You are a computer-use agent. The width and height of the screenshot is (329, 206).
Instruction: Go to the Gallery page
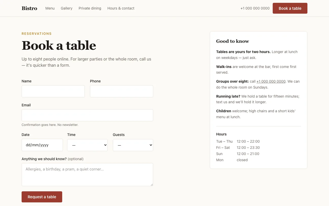coord(67,8)
